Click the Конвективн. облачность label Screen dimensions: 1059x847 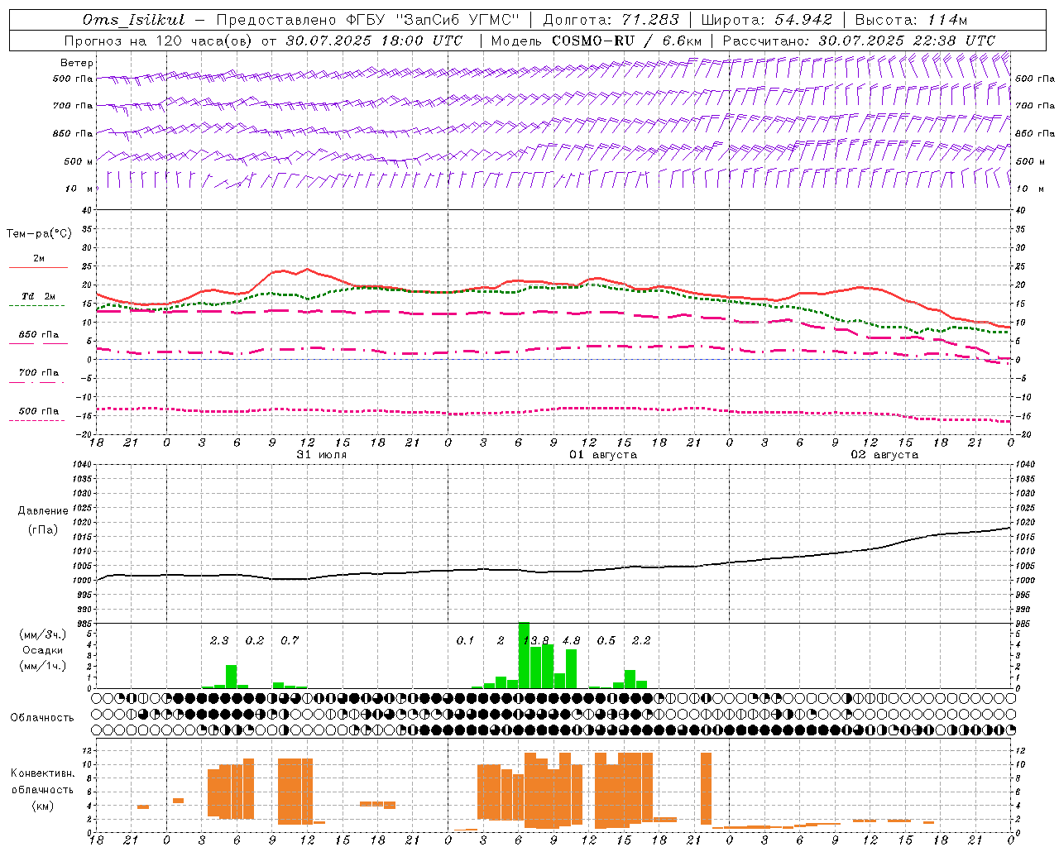pos(42,782)
